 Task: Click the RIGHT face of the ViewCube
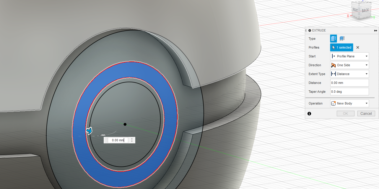tap(355, 10)
